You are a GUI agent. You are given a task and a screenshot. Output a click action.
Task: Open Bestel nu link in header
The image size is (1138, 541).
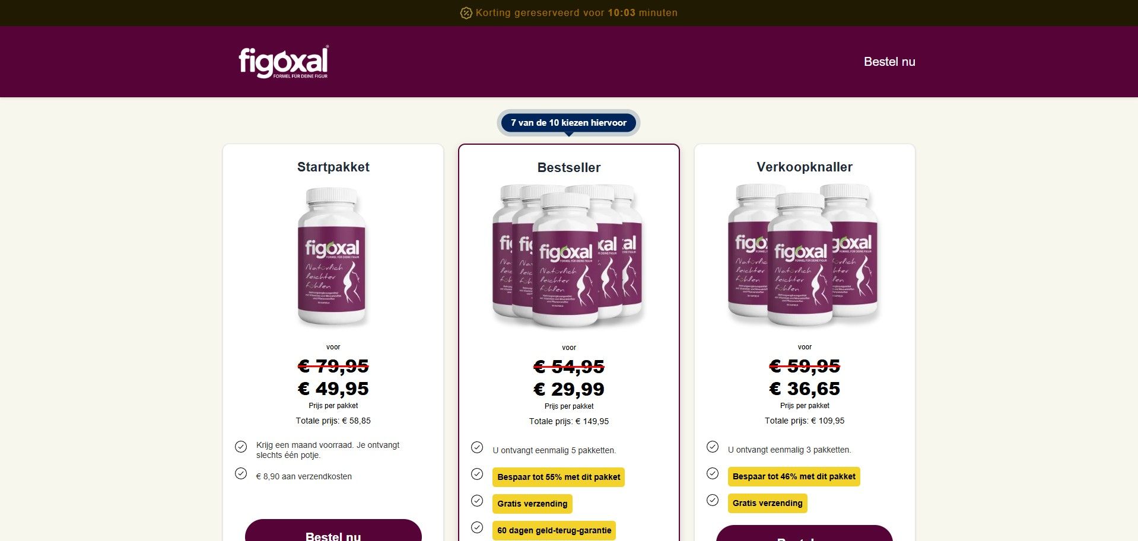pos(889,62)
